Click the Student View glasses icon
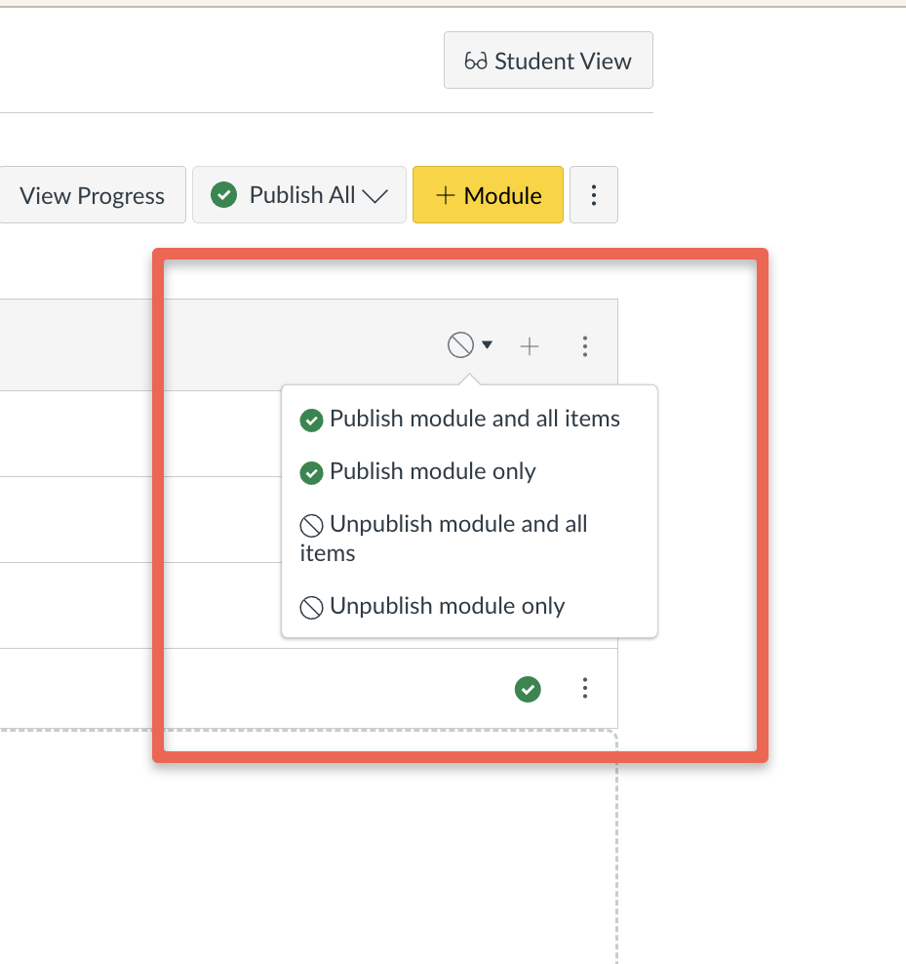 click(474, 60)
